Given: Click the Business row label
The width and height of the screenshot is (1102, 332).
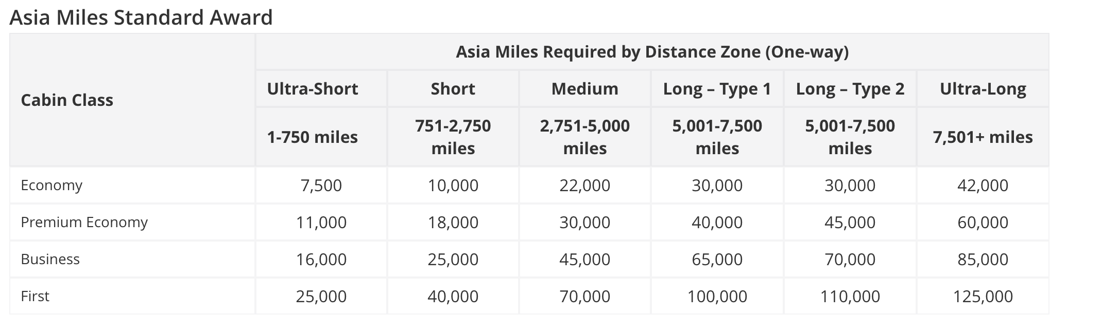Looking at the screenshot, I should (x=50, y=259).
